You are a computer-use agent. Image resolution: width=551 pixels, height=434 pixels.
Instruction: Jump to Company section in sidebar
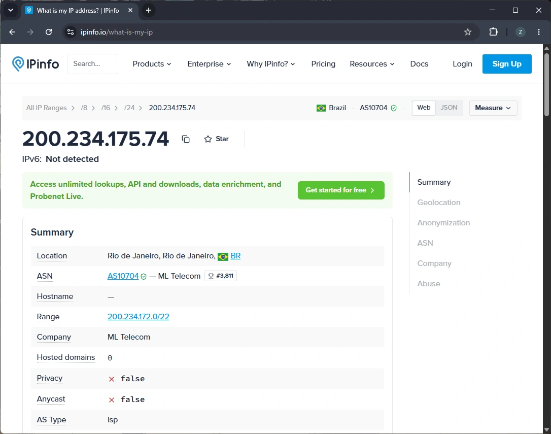[434, 263]
